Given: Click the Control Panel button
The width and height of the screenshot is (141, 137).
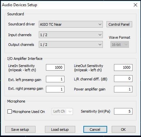Looking at the screenshot, I should pyautogui.click(x=119, y=24).
